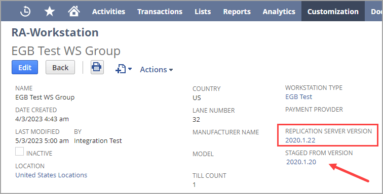This screenshot has width=383, height=194.
Task: Click the country value US
Action: (197, 98)
